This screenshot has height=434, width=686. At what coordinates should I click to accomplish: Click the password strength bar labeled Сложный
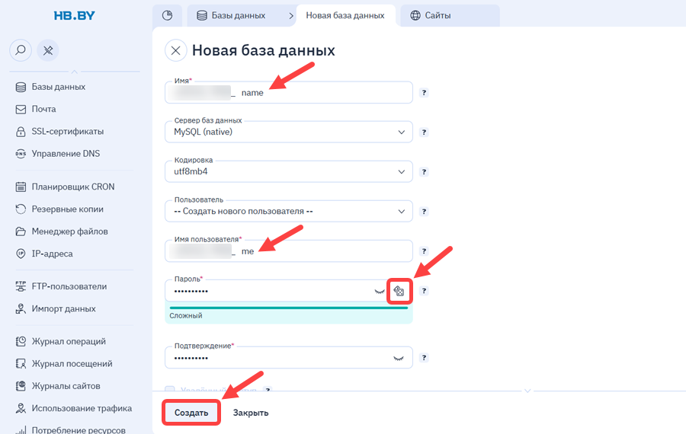289,308
